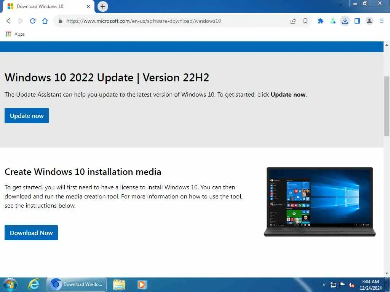
Task: Select the Download Windo... taskbar button
Action: (77, 284)
